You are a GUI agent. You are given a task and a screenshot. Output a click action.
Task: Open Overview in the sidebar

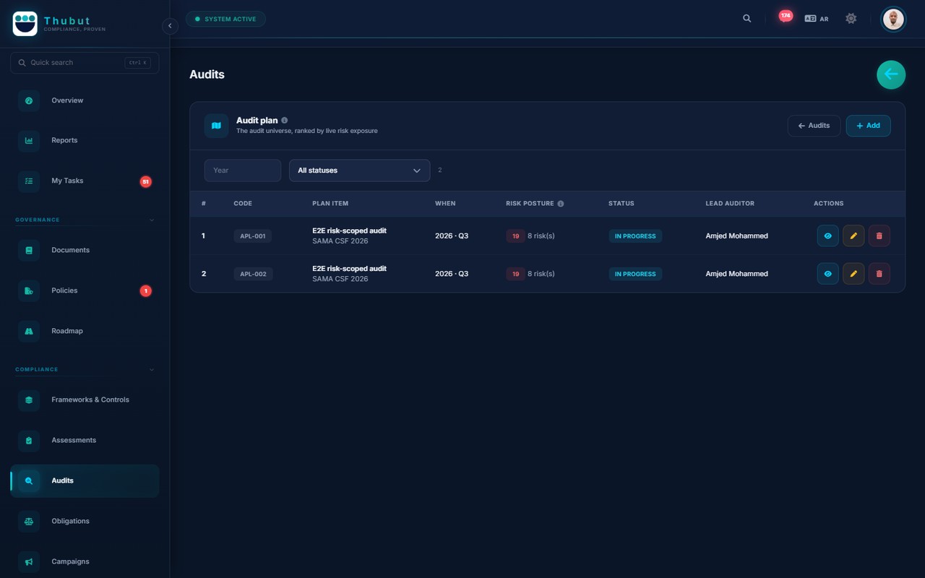[85, 100]
